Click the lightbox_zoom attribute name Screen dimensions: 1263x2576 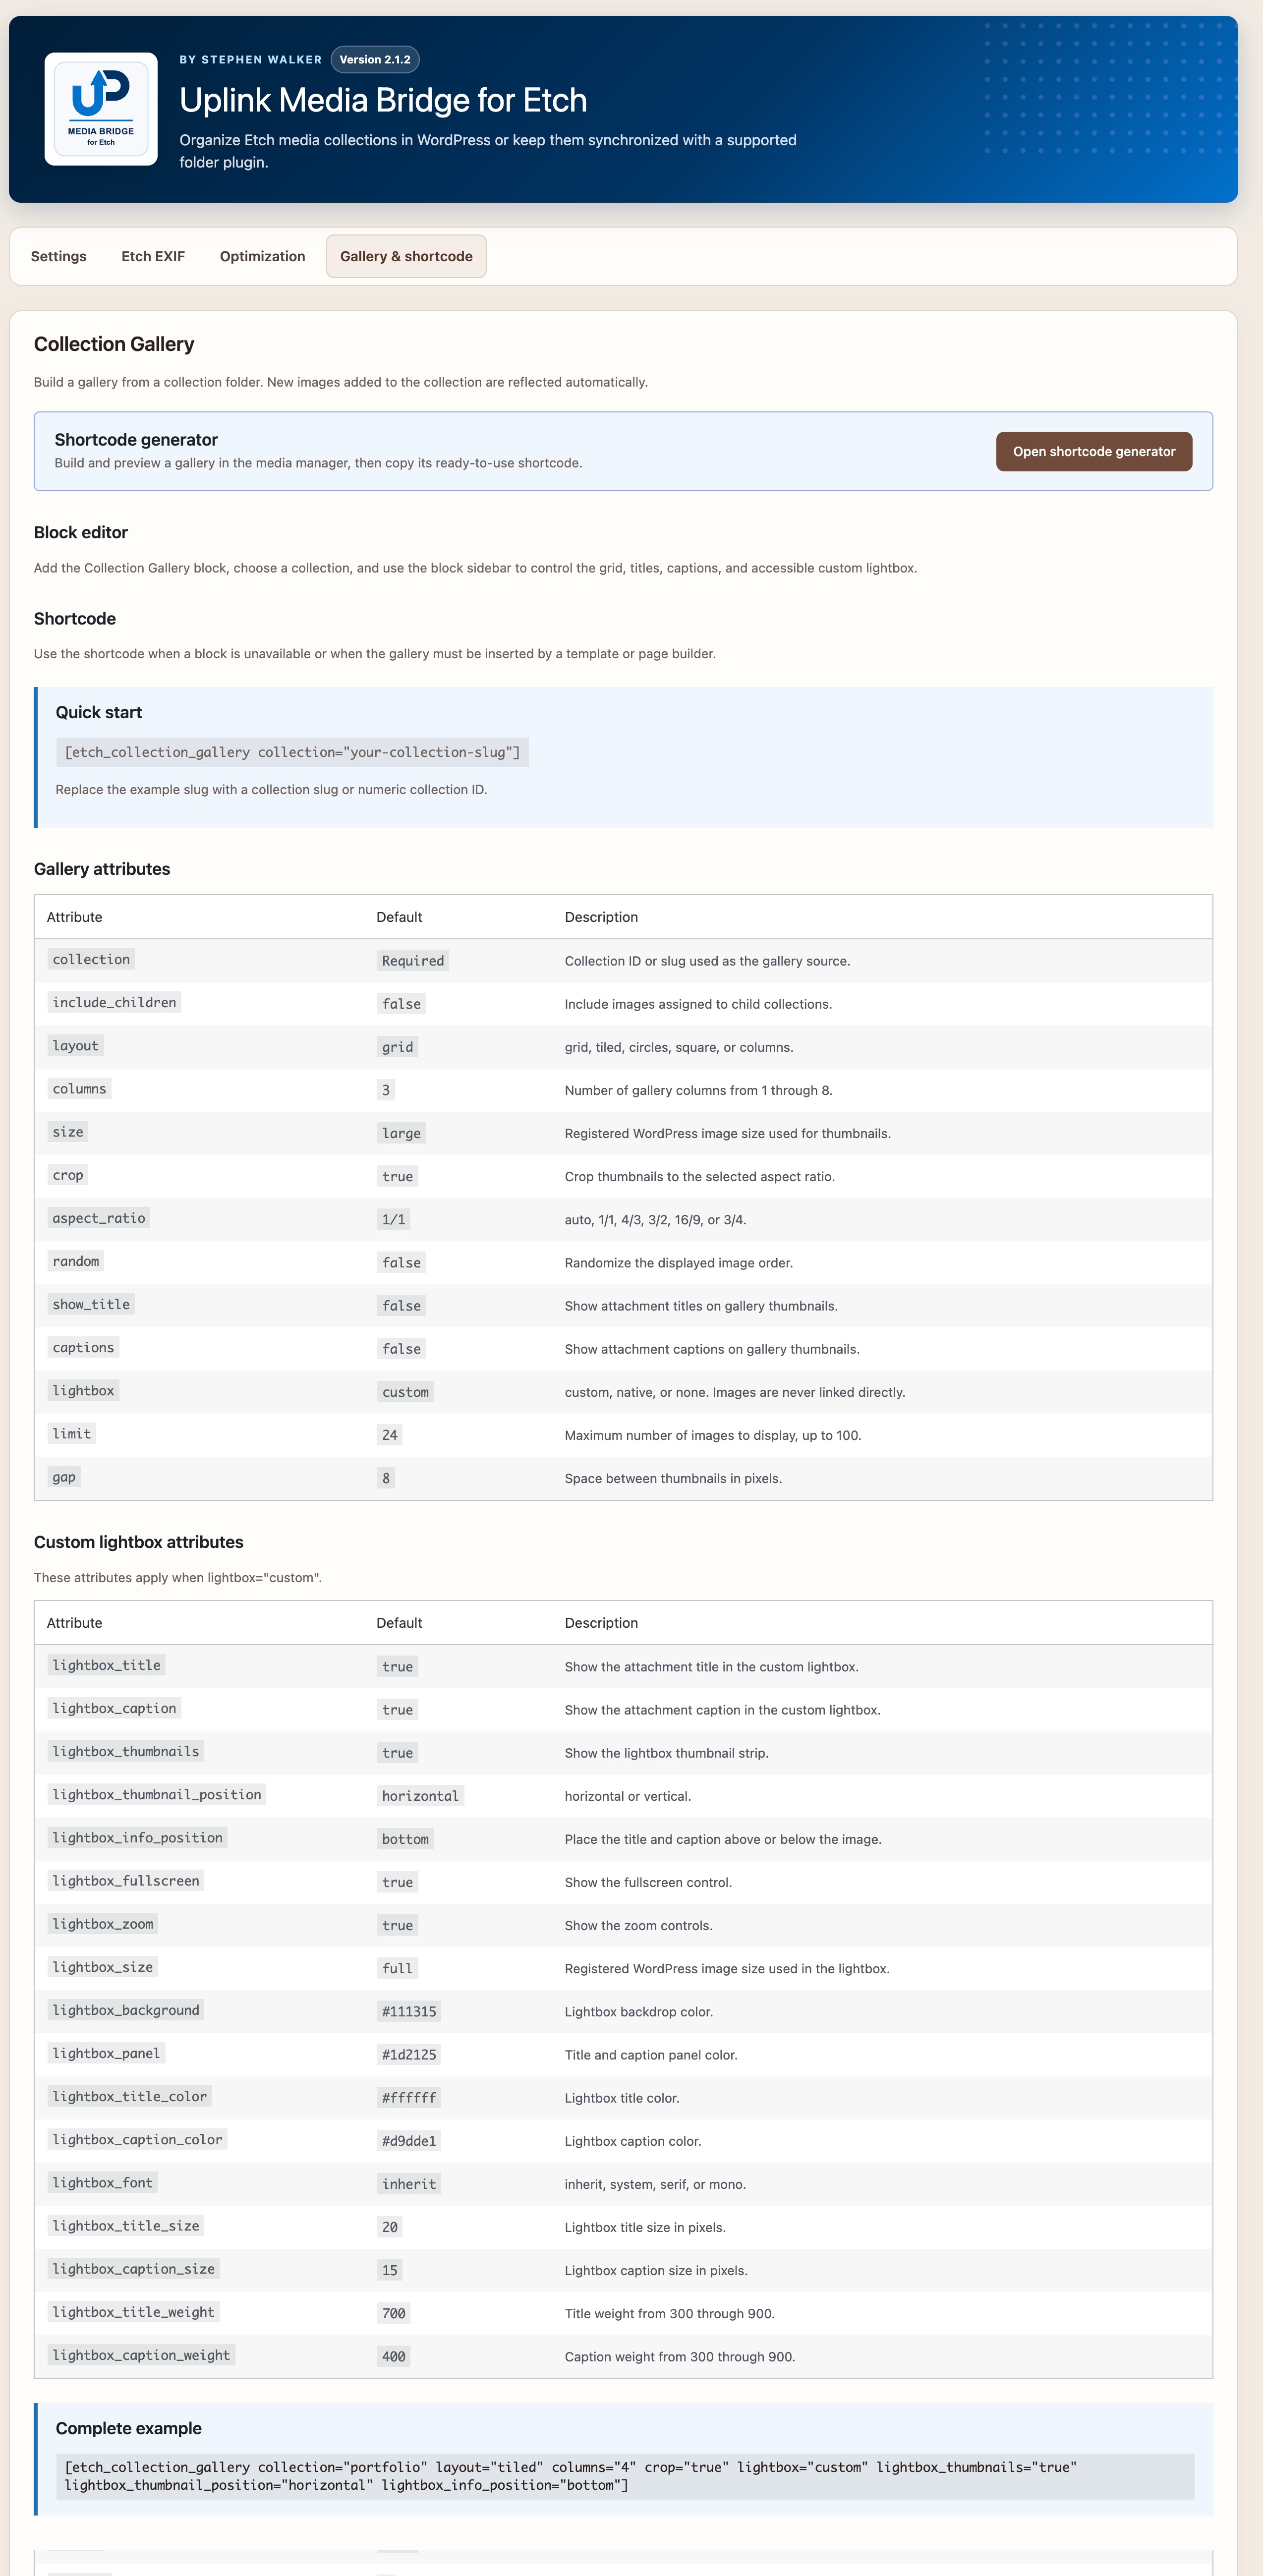pos(103,1923)
